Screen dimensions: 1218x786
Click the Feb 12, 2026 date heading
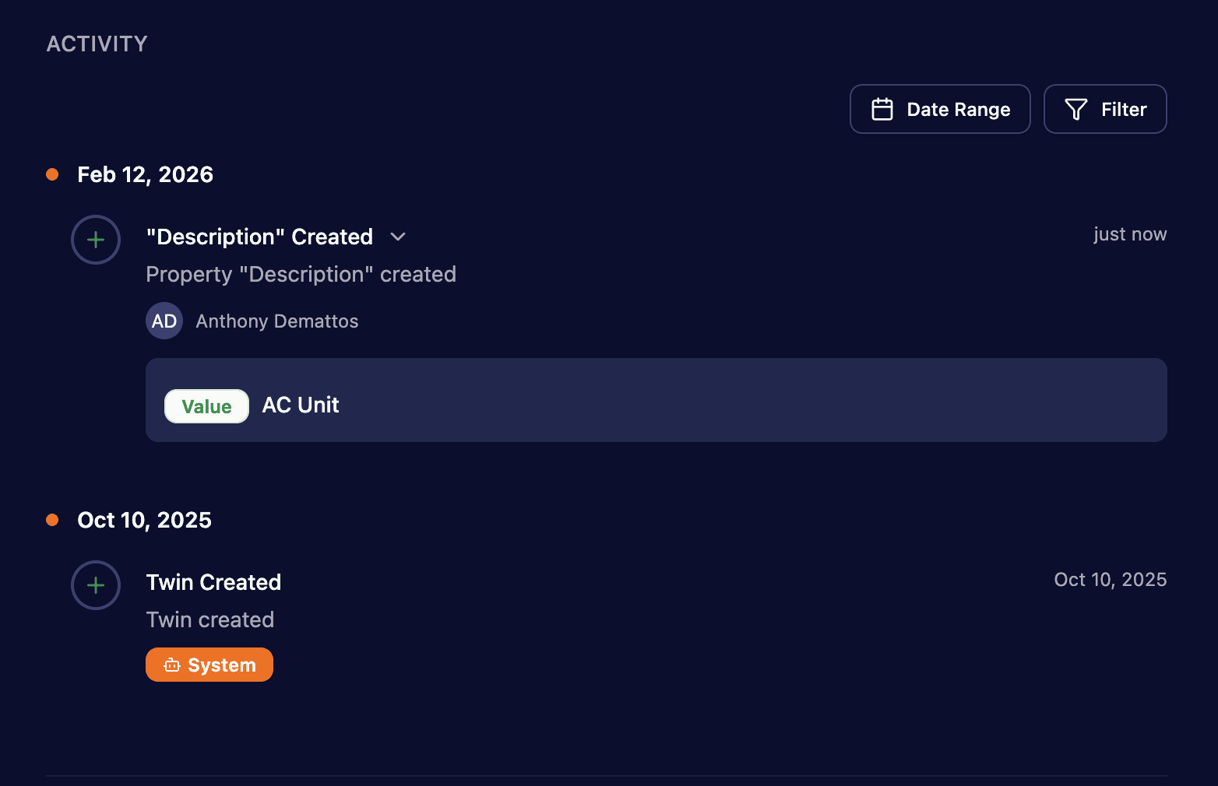(145, 174)
